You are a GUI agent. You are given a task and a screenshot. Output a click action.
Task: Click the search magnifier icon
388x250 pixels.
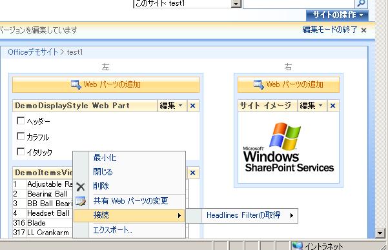tap(361, 3)
